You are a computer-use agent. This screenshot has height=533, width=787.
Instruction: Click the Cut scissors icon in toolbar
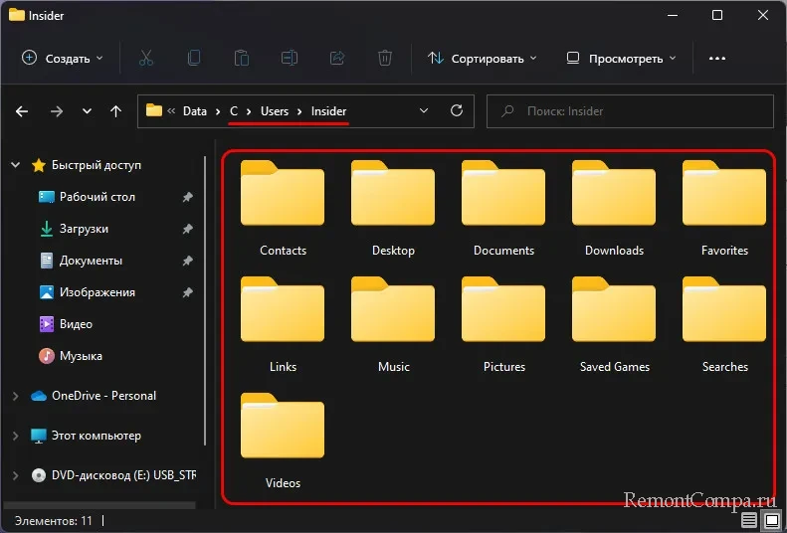[x=146, y=59]
